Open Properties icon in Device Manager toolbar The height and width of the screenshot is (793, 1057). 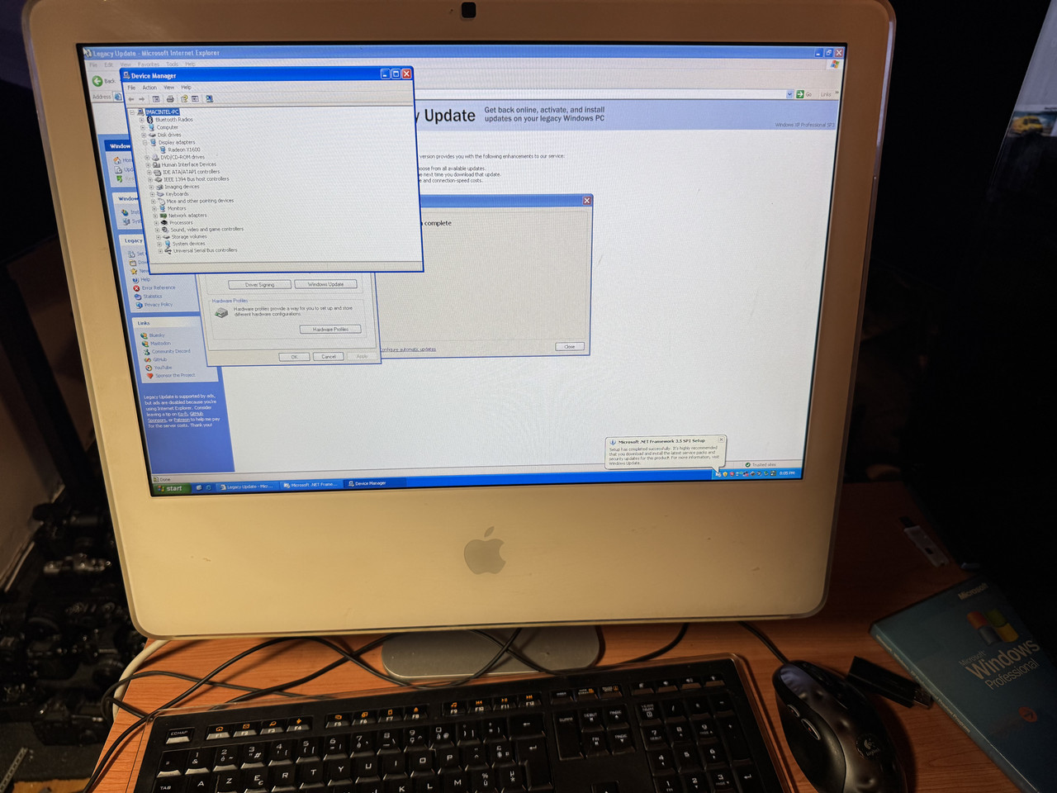tap(195, 99)
